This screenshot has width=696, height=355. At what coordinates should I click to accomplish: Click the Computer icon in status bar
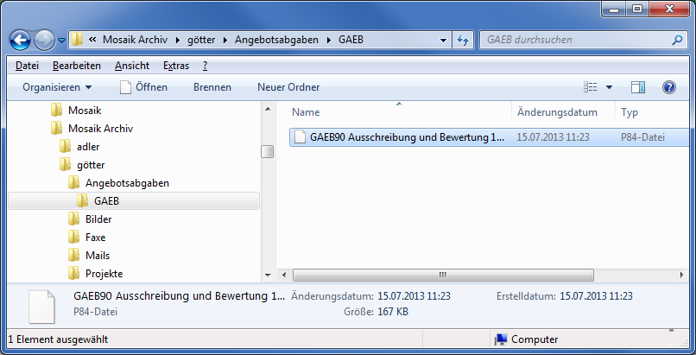(x=501, y=339)
